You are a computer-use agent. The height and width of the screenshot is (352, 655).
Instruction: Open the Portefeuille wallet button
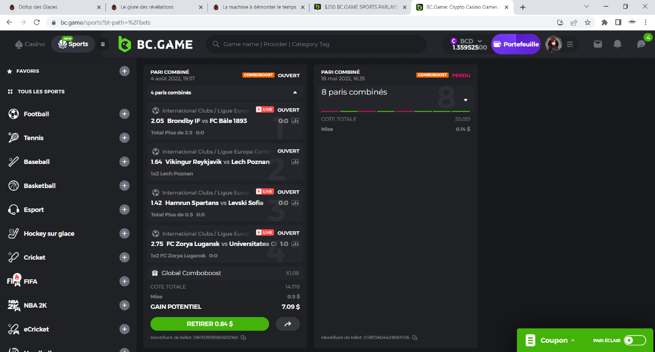coord(516,44)
